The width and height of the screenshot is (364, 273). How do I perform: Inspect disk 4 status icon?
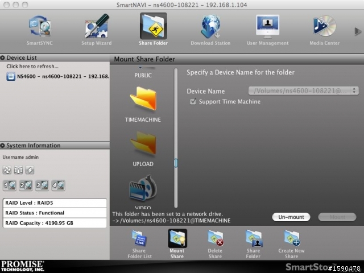coord(58,185)
